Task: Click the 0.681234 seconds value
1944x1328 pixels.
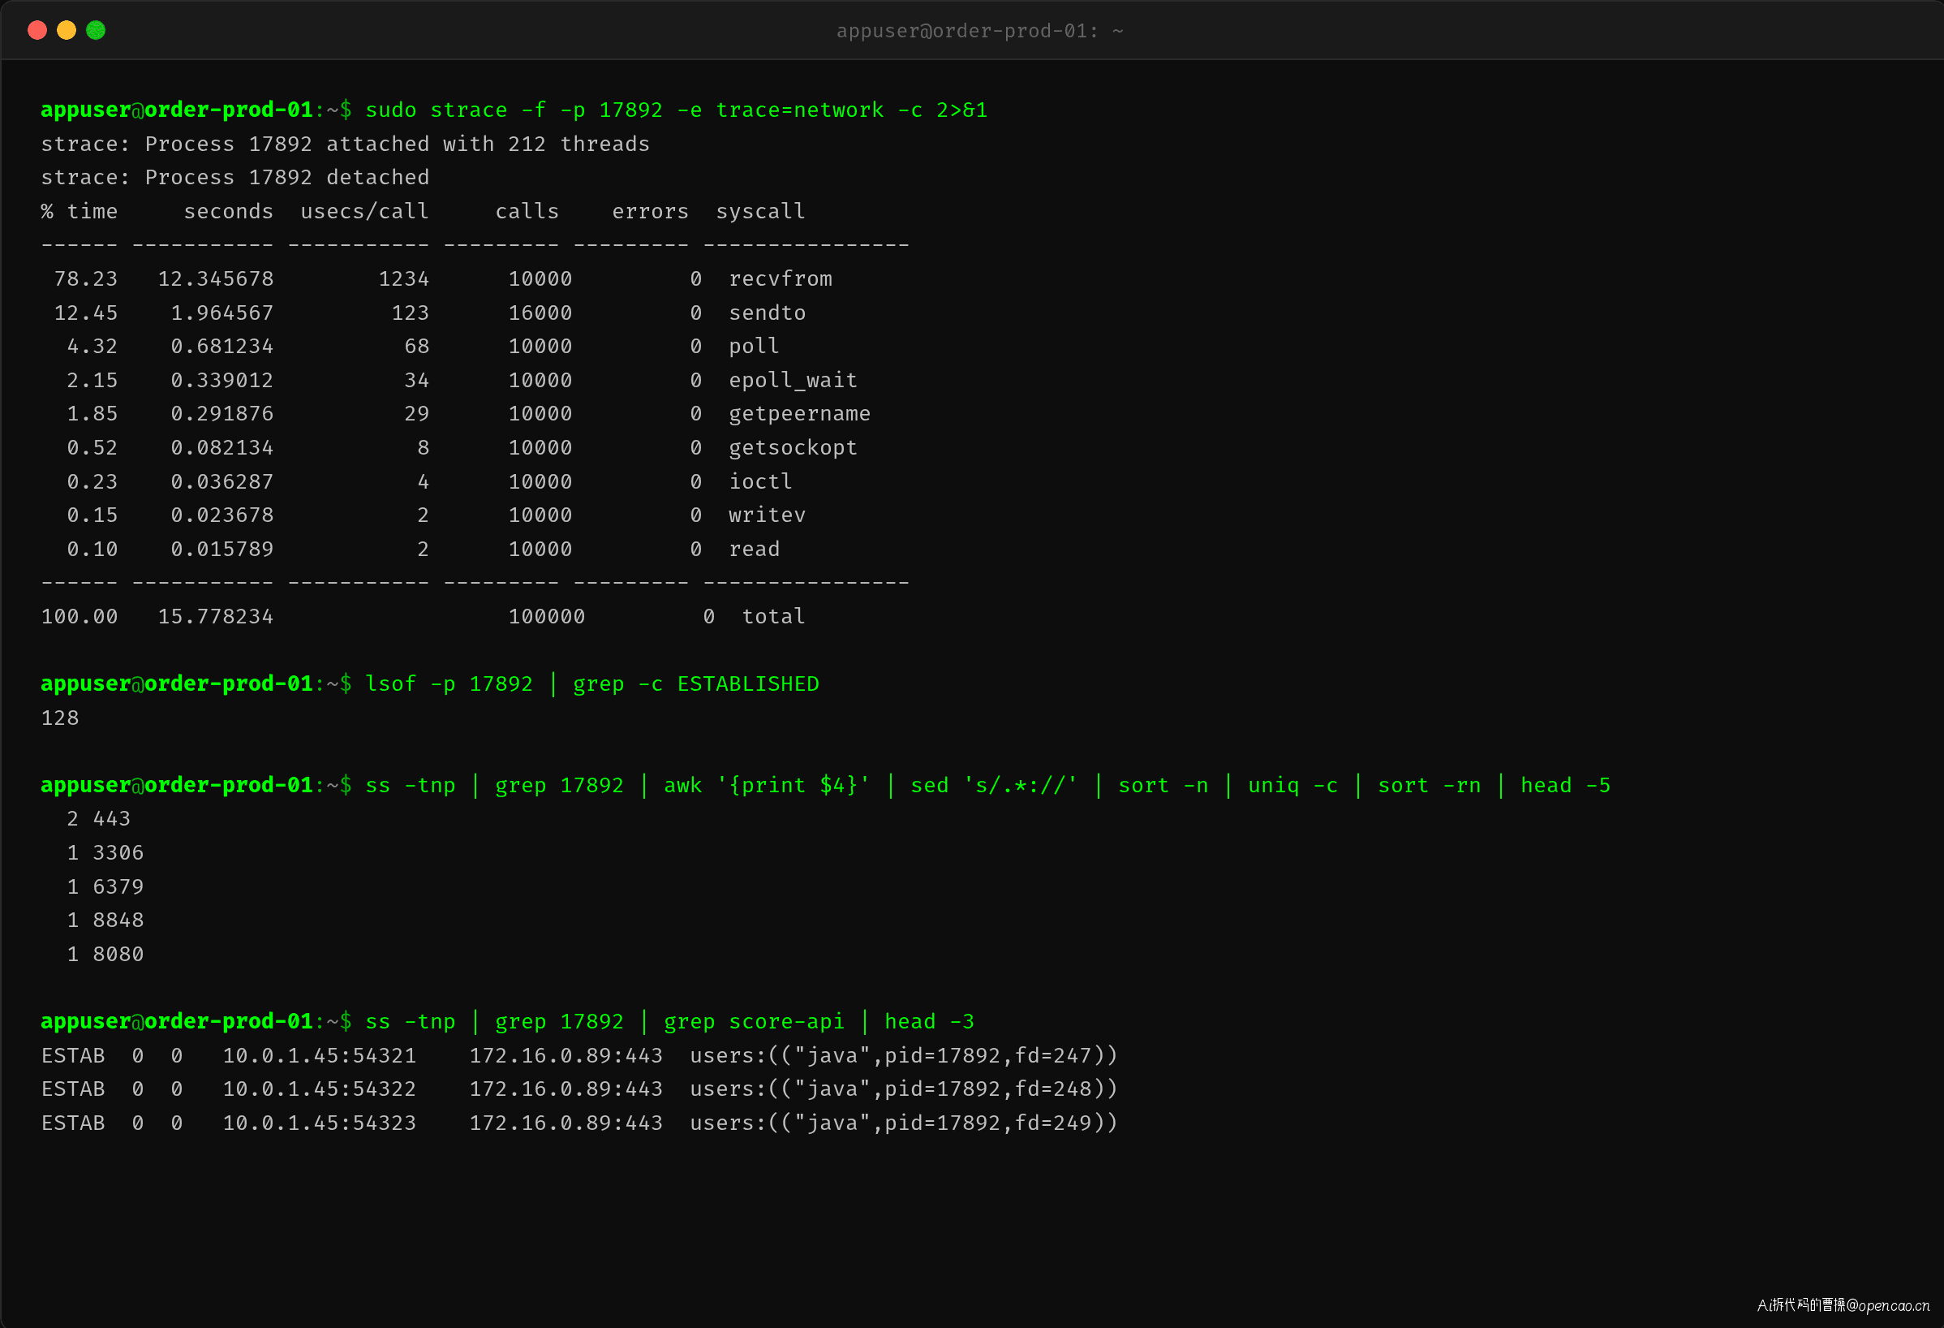Action: (222, 346)
